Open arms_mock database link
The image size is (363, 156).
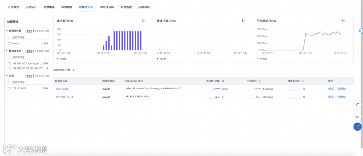coord(62,89)
